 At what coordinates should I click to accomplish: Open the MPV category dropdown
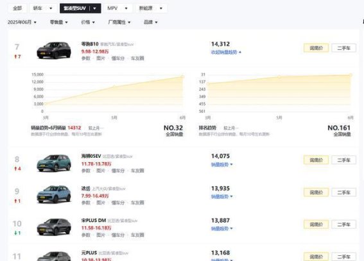pyautogui.click(x=118, y=8)
